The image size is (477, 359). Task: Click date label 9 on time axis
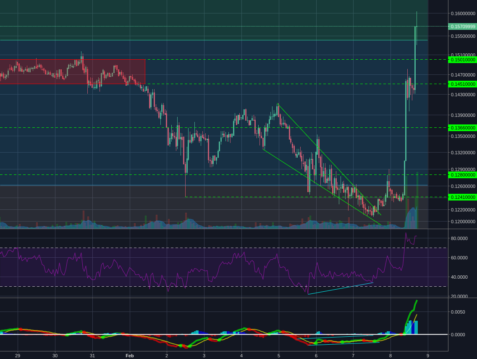[428, 355]
